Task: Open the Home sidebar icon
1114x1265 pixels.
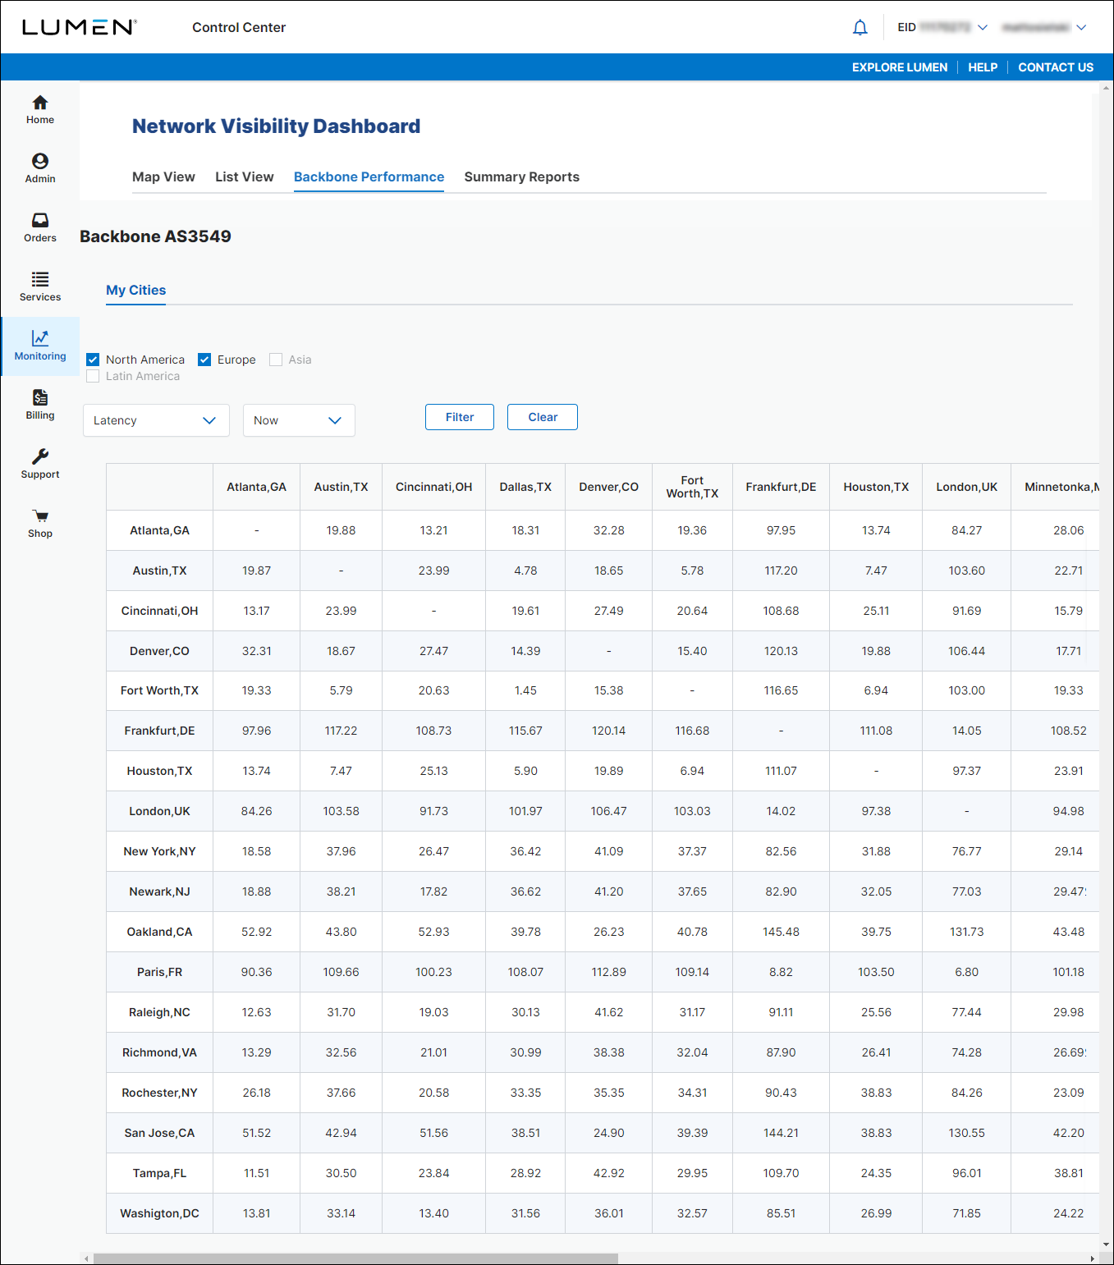Action: click(x=39, y=110)
